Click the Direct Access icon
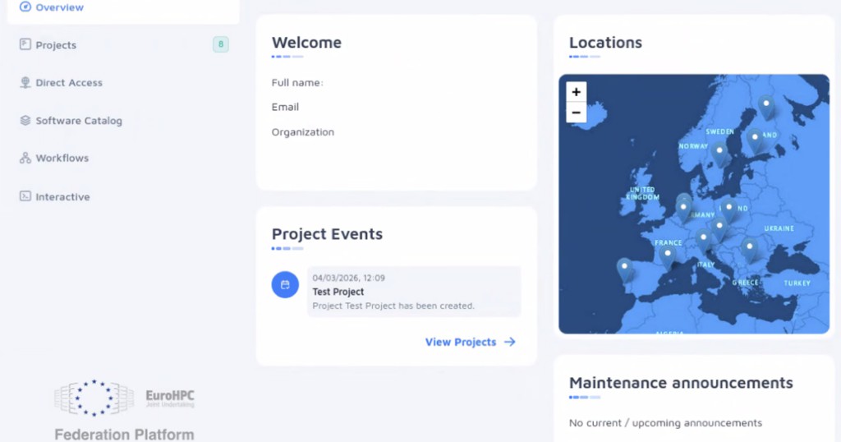Viewport: 841px width, 442px height. pyautogui.click(x=25, y=83)
